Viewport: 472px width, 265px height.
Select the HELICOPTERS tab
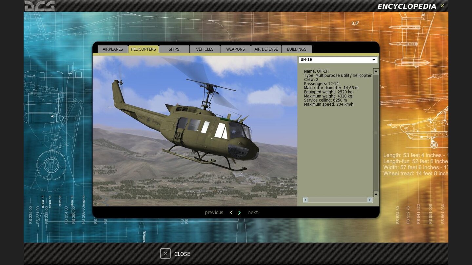tap(143, 49)
